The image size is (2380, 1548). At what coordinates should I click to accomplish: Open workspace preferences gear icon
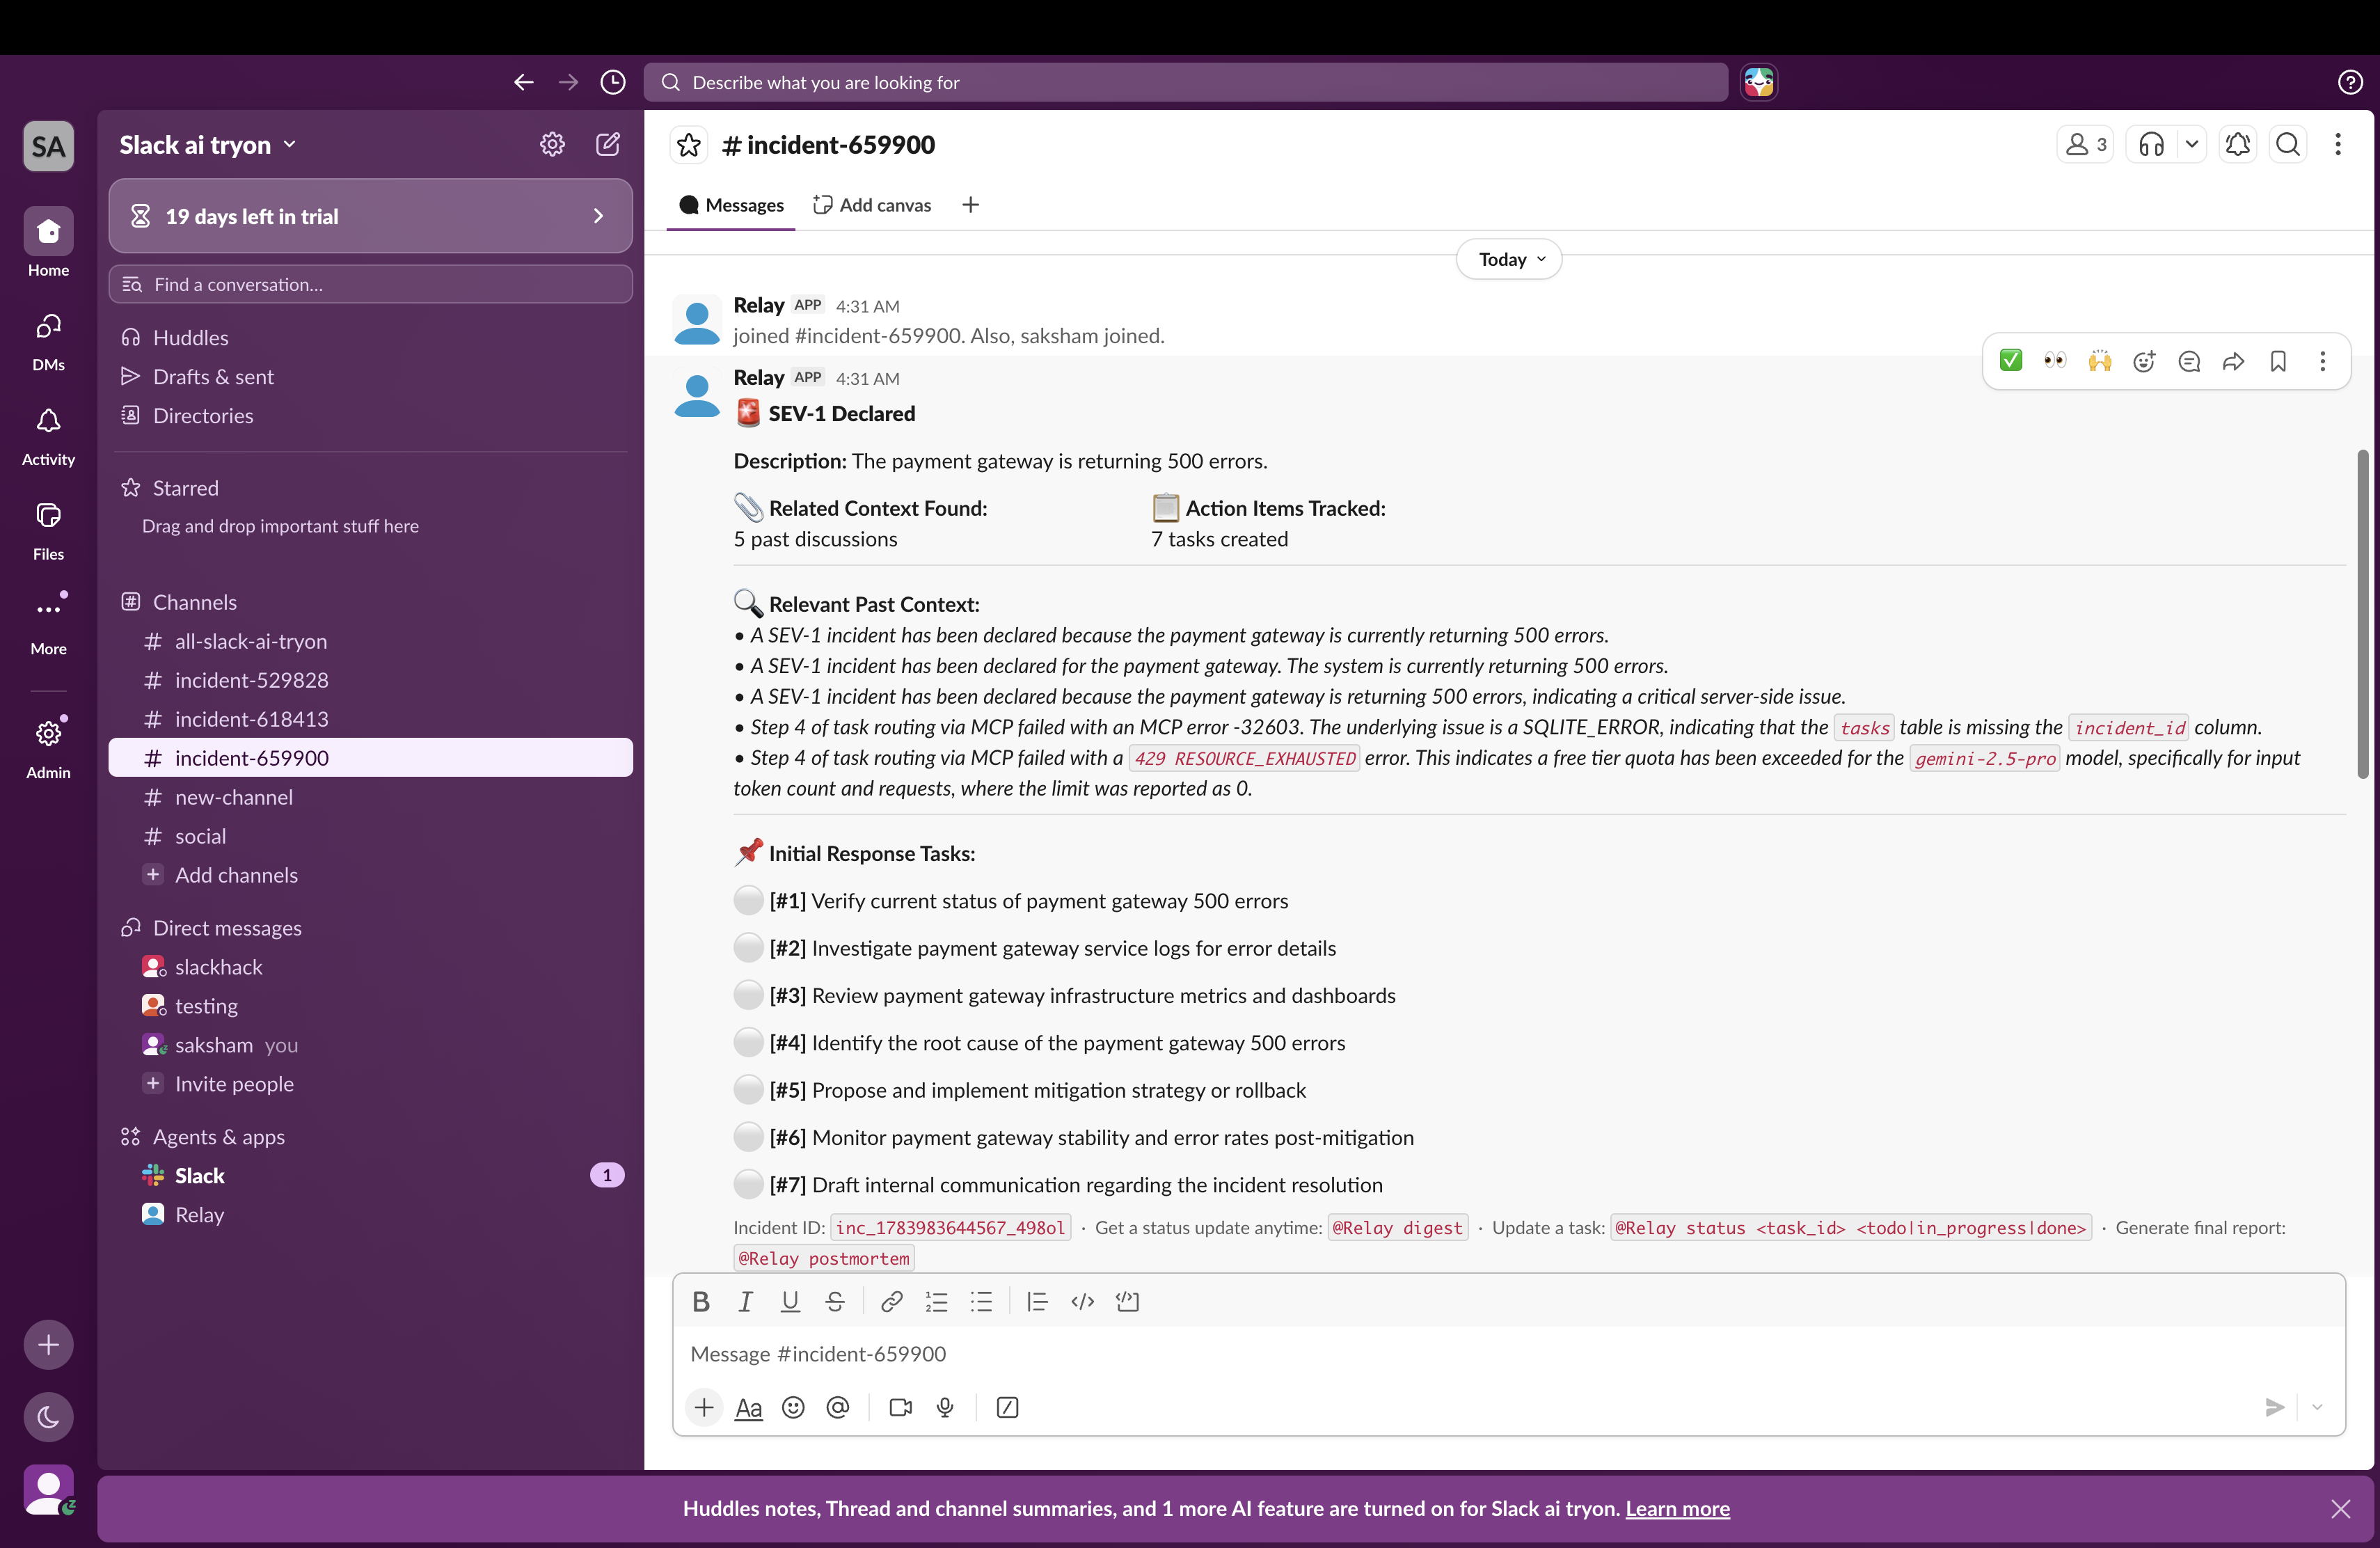tap(552, 144)
